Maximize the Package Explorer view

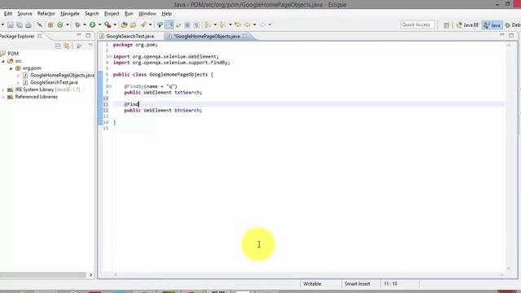[88, 35]
